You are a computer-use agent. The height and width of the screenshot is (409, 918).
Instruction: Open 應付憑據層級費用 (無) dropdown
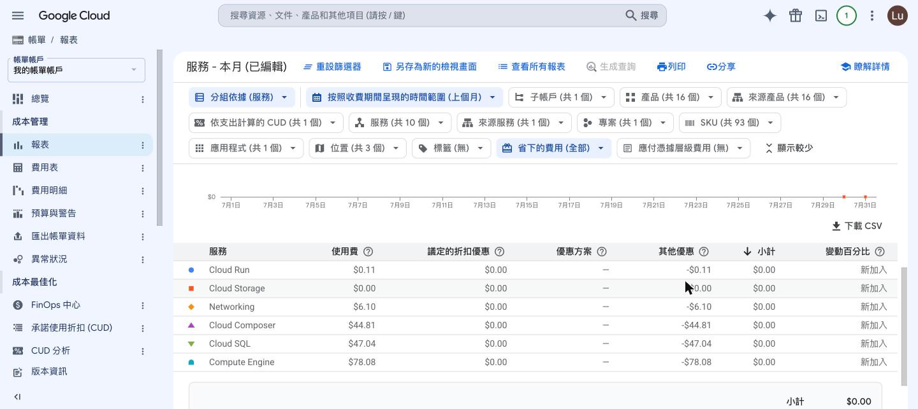pos(683,148)
